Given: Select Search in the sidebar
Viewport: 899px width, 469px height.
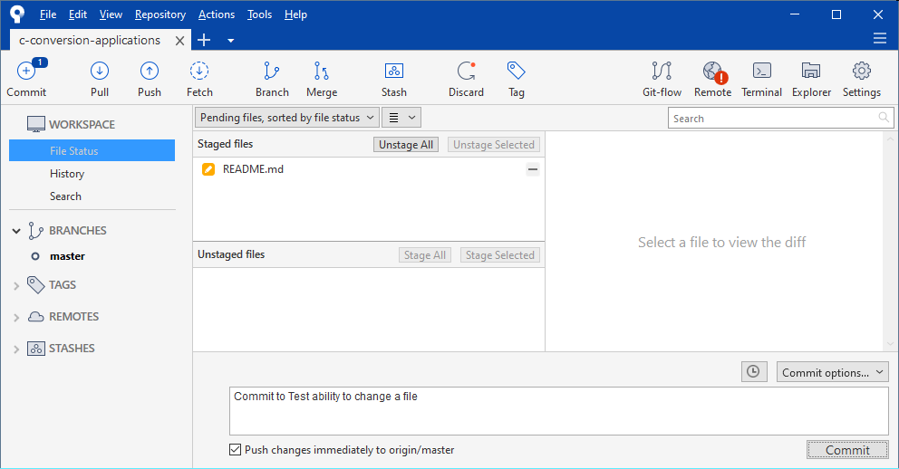Looking at the screenshot, I should [x=65, y=196].
